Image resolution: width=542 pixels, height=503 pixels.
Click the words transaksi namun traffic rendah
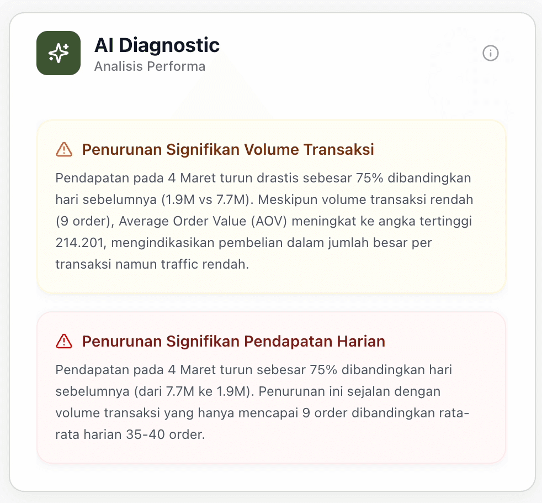(152, 264)
